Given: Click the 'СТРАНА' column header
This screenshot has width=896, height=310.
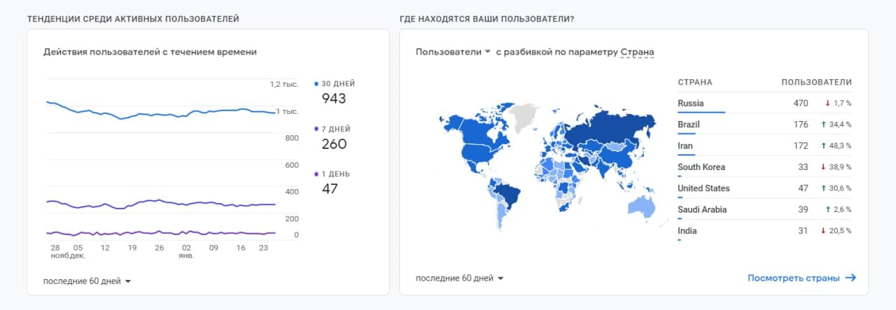Looking at the screenshot, I should coord(695,83).
